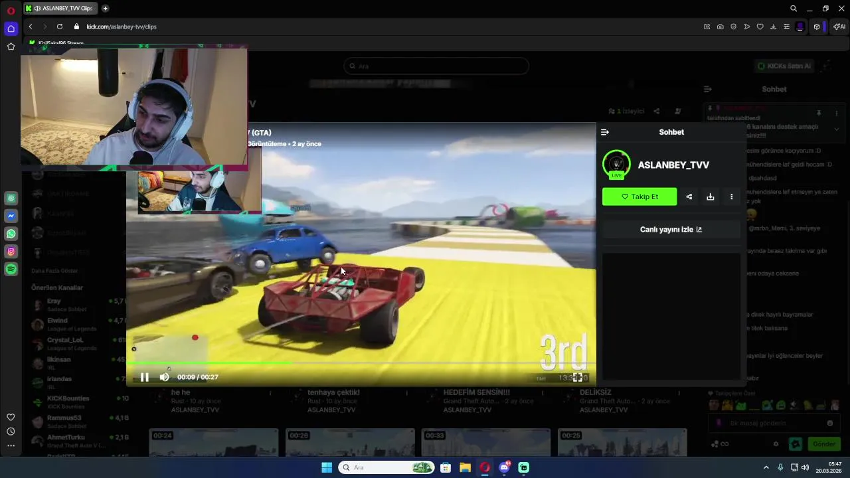Viewport: 850px width, 478px height.
Task: Open Canlı yayını izle link
Action: click(671, 229)
